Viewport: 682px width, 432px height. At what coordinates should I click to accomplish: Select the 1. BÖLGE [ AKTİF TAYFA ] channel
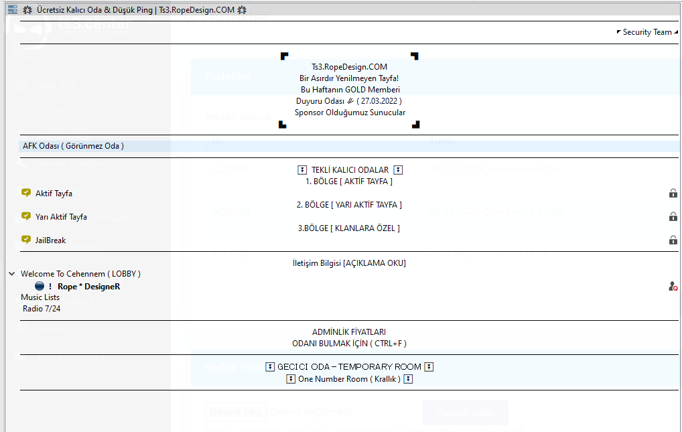(x=349, y=181)
